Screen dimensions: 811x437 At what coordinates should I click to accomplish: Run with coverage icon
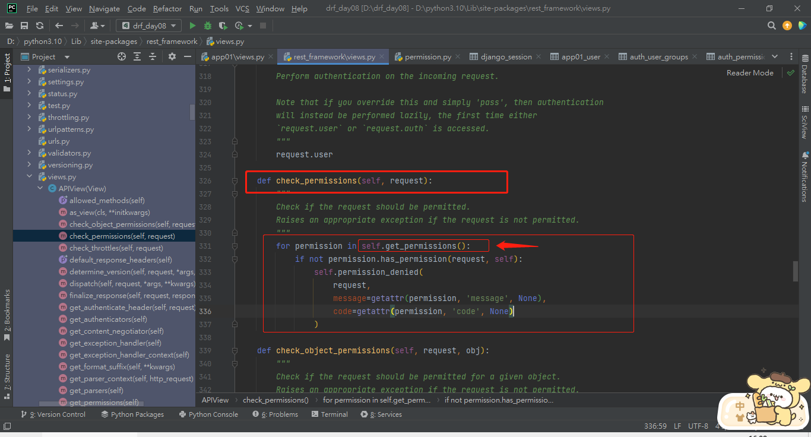click(x=223, y=26)
